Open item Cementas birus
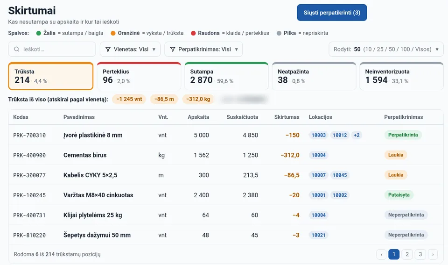The height and width of the screenshot is (265, 448). pos(85,155)
